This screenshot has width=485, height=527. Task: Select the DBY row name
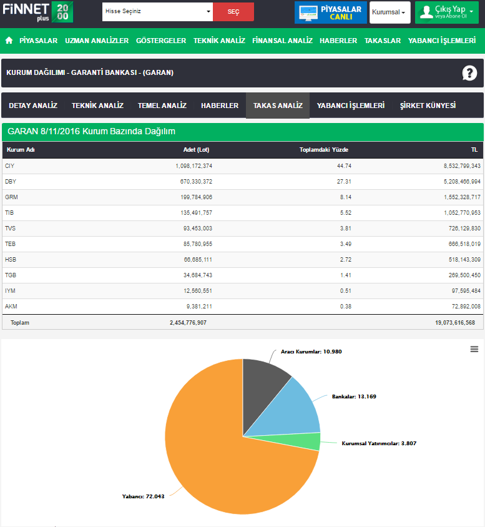pos(11,182)
